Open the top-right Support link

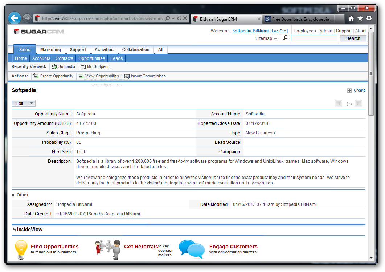point(344,31)
